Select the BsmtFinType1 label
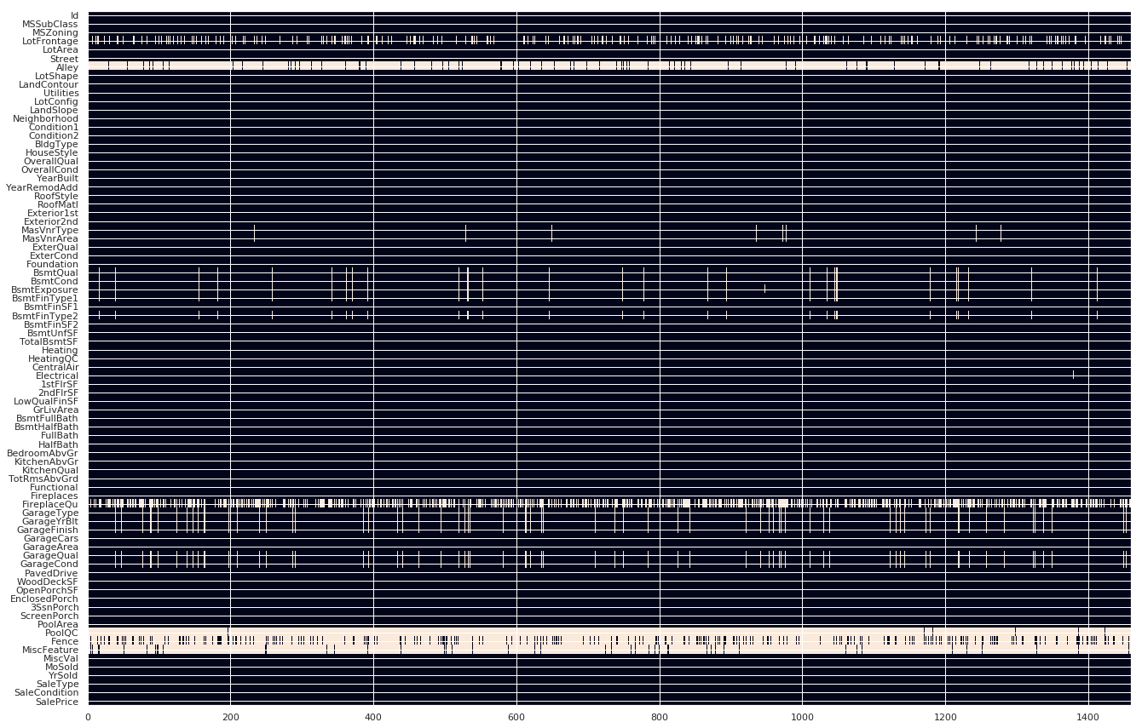 tap(45, 298)
